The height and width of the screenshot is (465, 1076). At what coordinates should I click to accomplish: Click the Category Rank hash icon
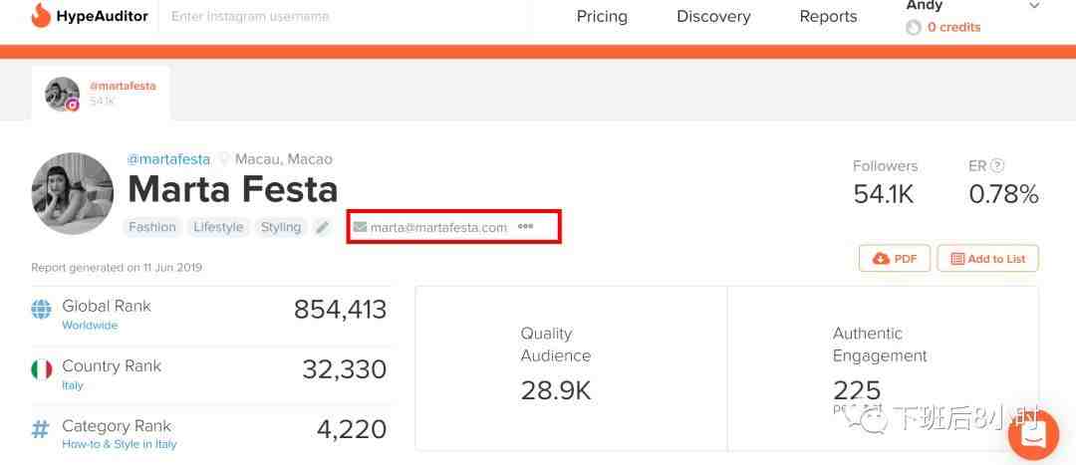[41, 429]
